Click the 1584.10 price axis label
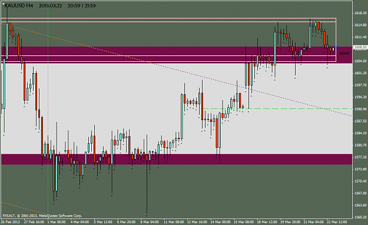 360,133
